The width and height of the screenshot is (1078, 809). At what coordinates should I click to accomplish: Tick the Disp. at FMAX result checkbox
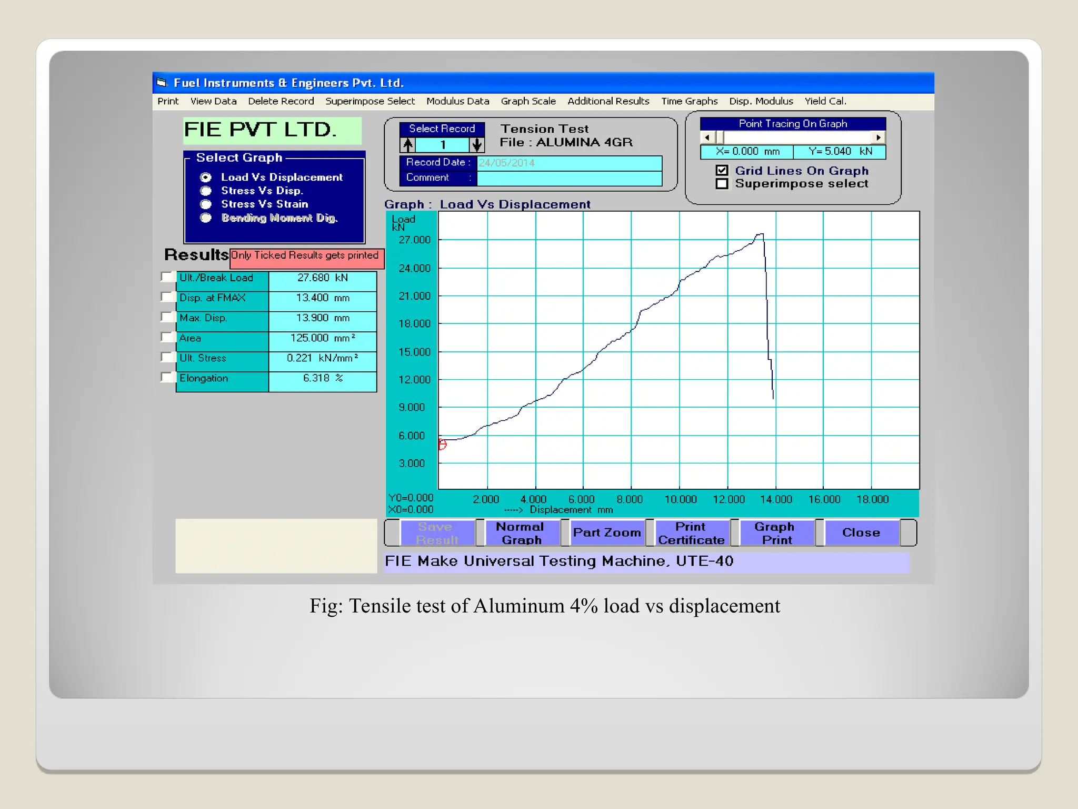pos(168,297)
